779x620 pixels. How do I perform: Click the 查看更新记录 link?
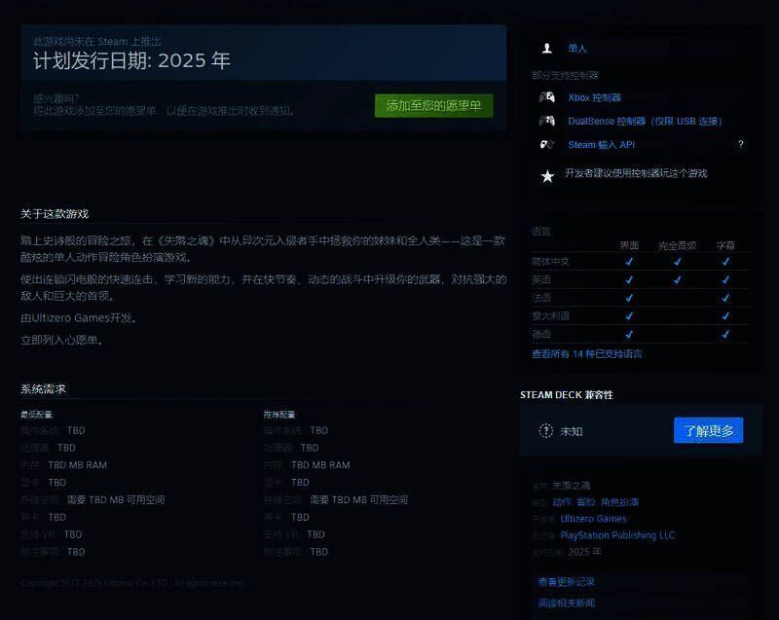[x=567, y=581]
